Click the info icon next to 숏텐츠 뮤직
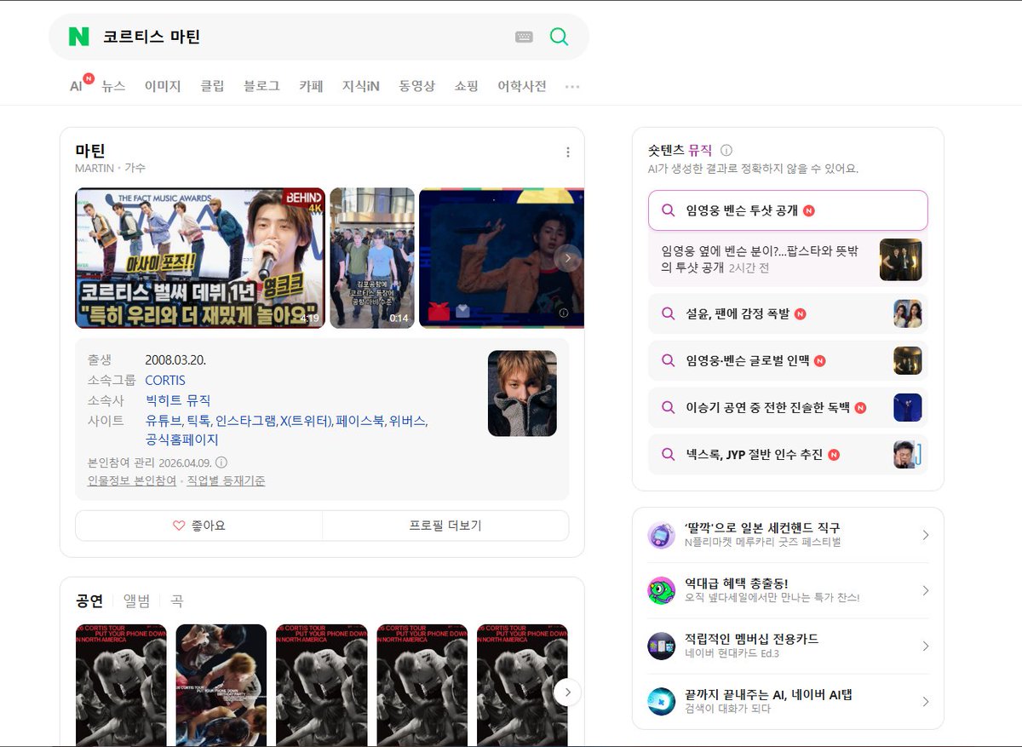The height and width of the screenshot is (747, 1022). 726,150
